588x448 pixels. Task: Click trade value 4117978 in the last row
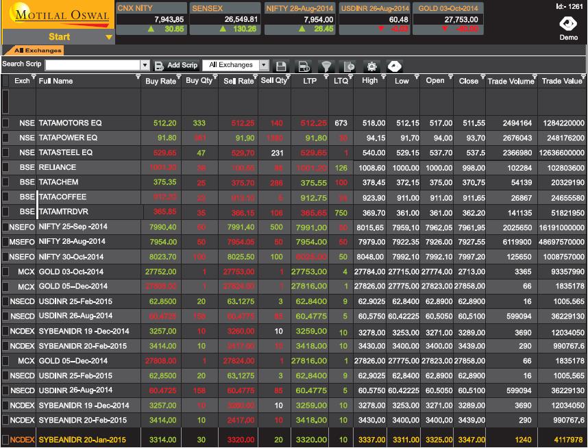point(568,439)
